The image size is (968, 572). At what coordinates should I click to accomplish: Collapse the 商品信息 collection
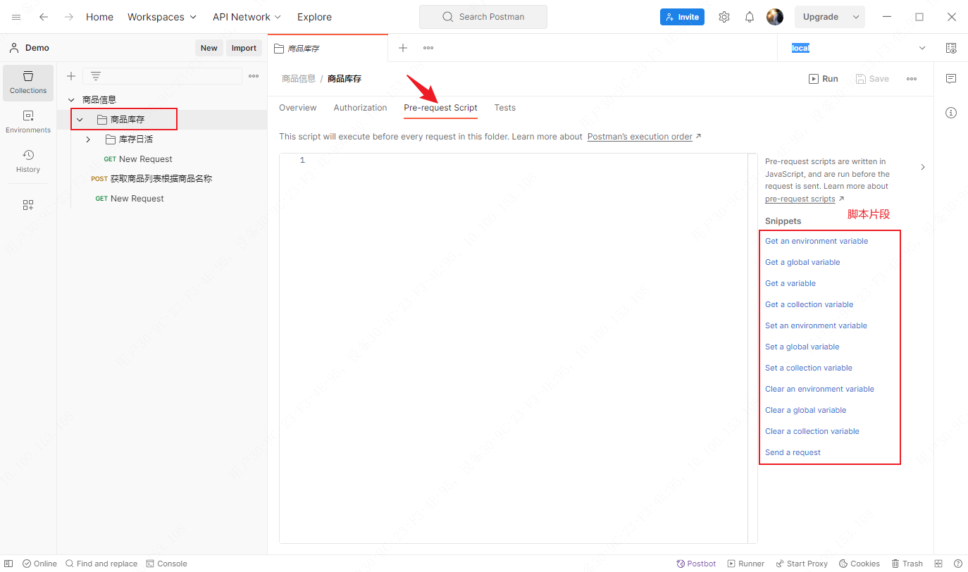tap(71, 100)
